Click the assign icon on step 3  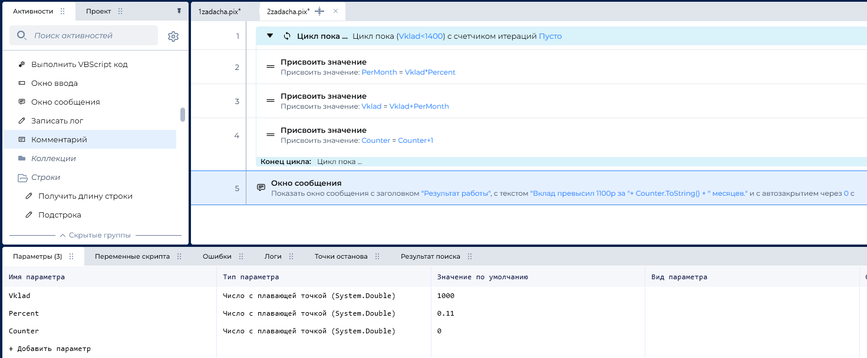(271, 101)
